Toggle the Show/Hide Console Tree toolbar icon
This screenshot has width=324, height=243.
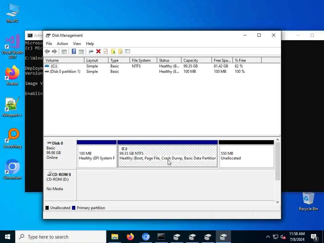(x=64, y=52)
